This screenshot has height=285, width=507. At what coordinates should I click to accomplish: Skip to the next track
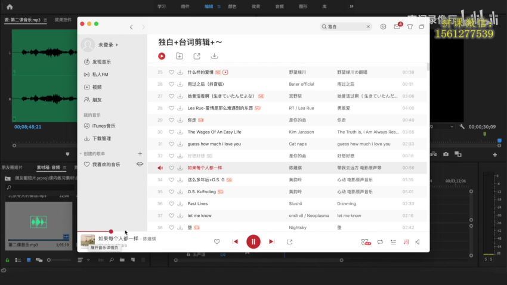point(271,241)
